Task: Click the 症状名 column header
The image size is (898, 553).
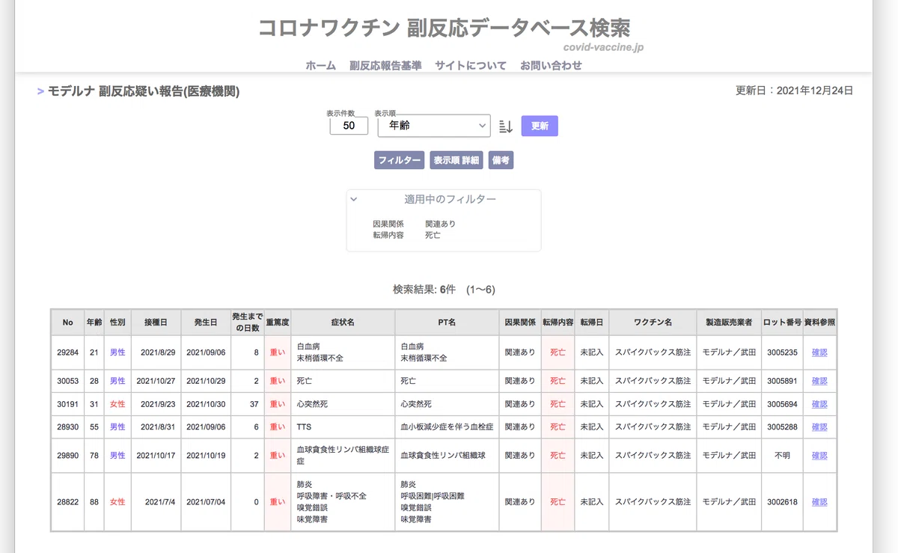Action: (x=343, y=323)
